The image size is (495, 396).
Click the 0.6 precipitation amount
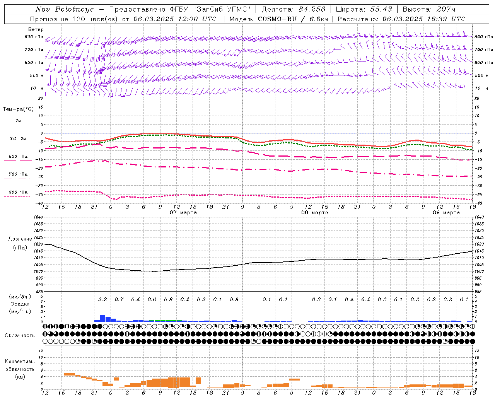152,299
